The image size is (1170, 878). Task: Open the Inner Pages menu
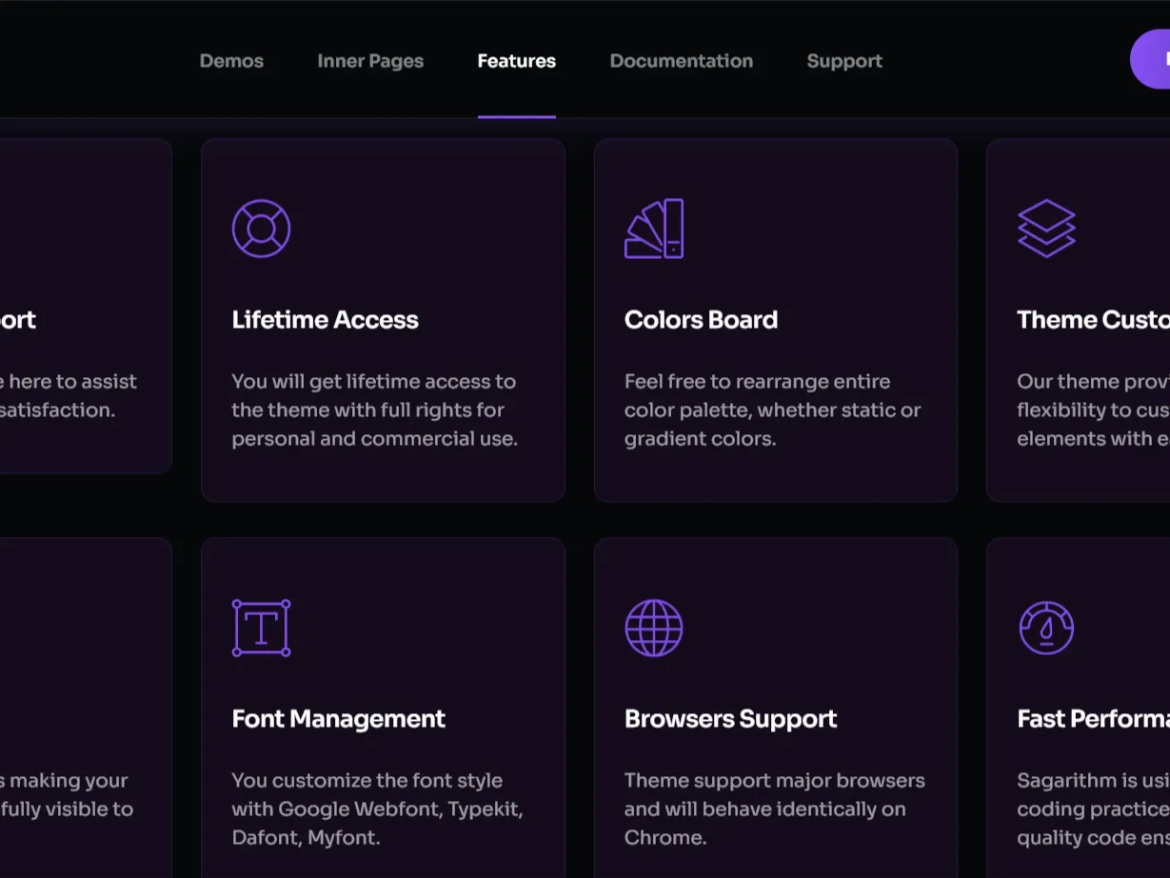[x=370, y=61]
